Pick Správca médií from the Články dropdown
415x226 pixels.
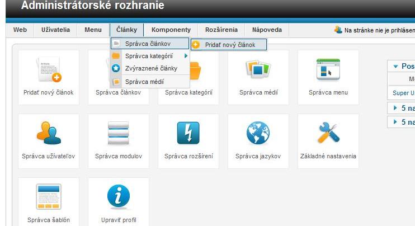144,81
